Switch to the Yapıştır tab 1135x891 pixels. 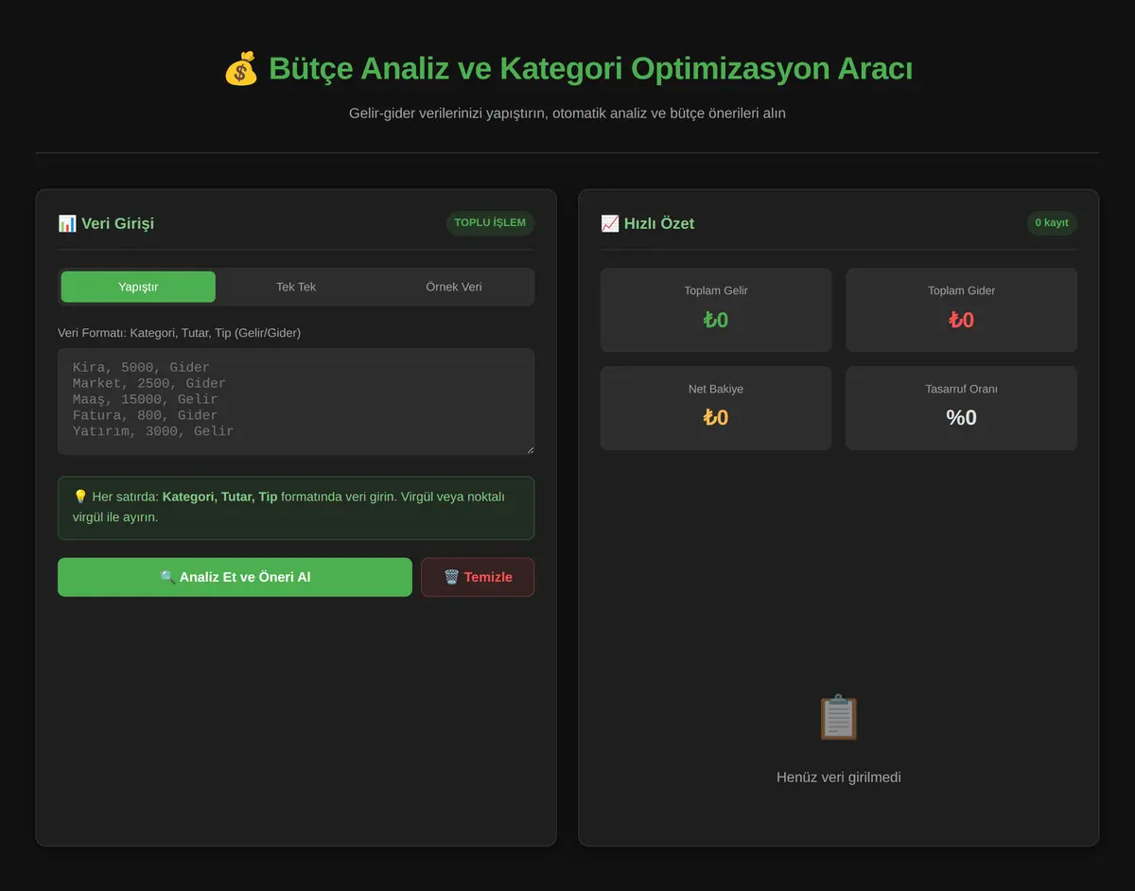pos(138,287)
